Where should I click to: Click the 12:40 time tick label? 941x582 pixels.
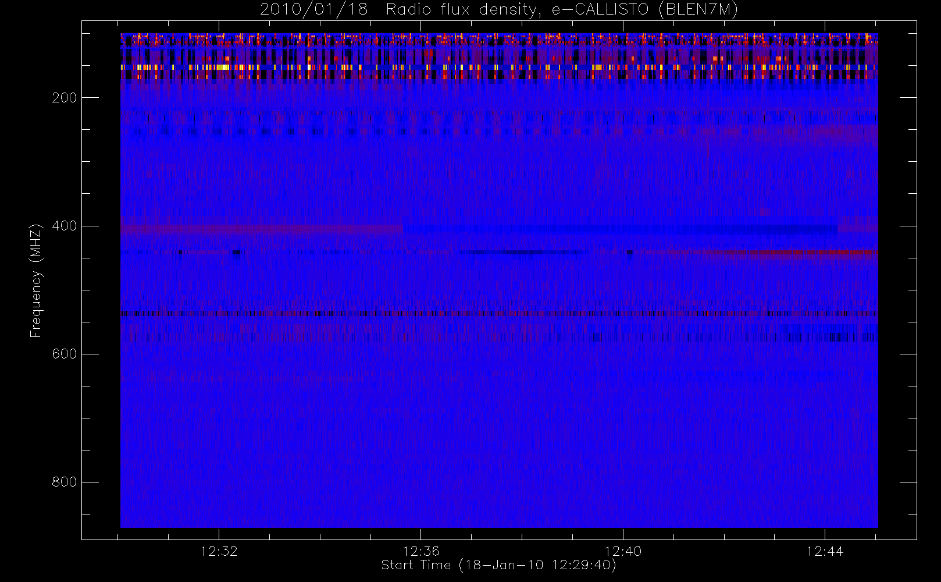point(623,551)
